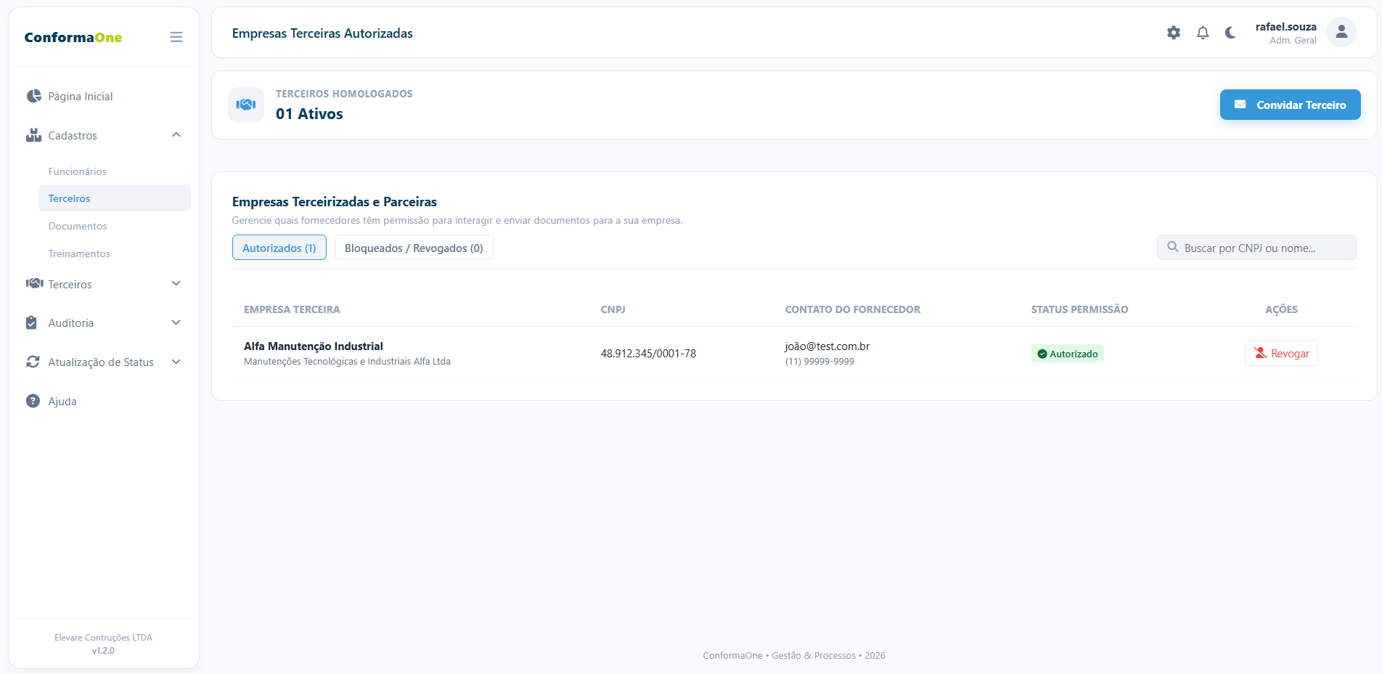Collapse the Cadastros menu chevron

(176, 135)
